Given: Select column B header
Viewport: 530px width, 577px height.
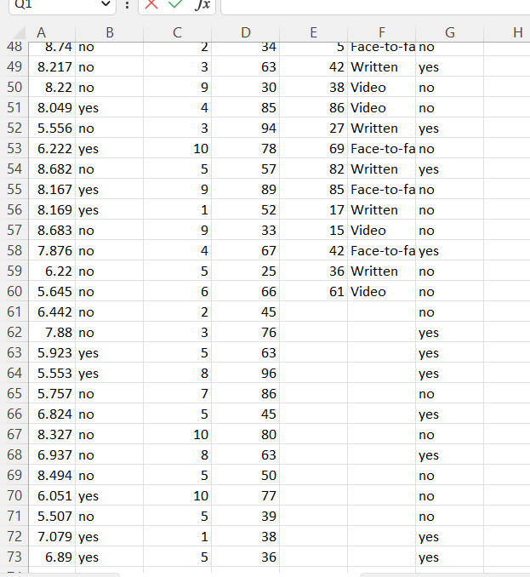Looking at the screenshot, I should (109, 32).
